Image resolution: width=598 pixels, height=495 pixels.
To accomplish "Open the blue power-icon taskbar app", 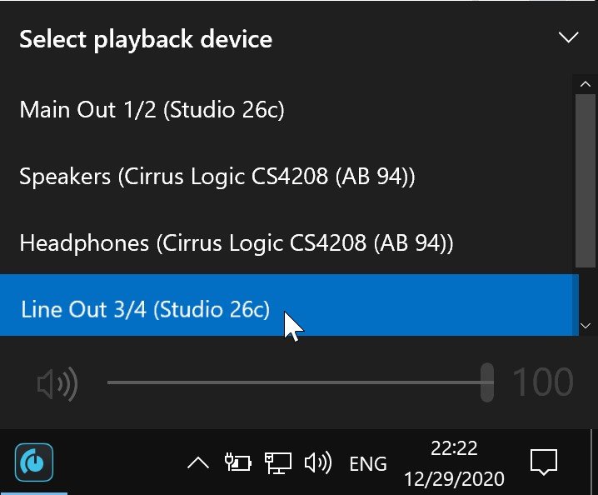I will (34, 462).
